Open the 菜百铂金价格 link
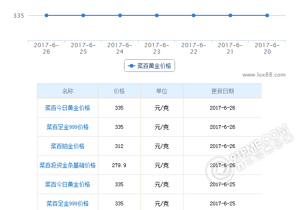Image resolution: width=301 pixels, height=210 pixels. click(x=67, y=146)
